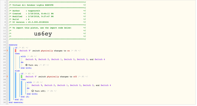The width and height of the screenshot is (197, 106).
Task: Click the 'do' keyword on line 31
Action: pos(28,88)
